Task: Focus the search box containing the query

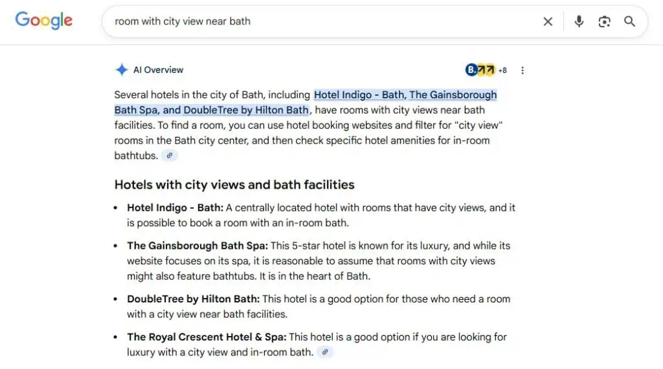Action: 324,21
